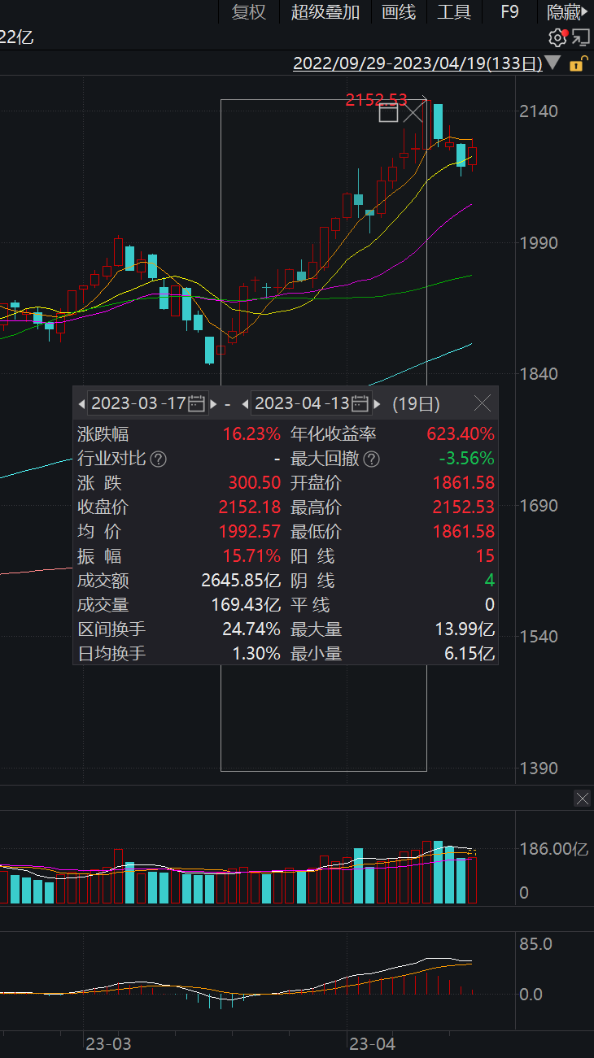Click the 85.0 MACD axis label
Viewport: 594px width, 1058px height.
tap(535, 945)
